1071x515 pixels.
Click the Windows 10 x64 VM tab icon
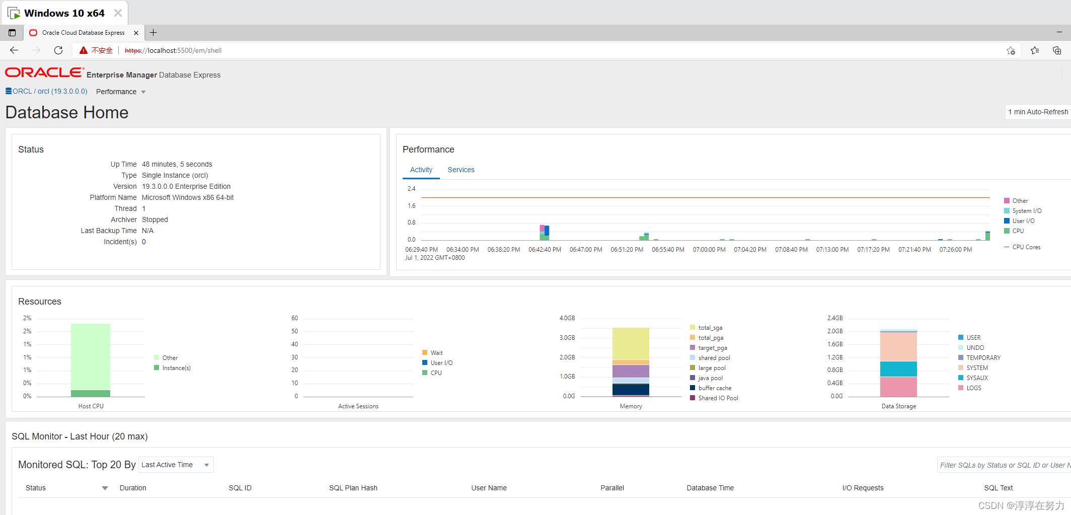tap(14, 13)
